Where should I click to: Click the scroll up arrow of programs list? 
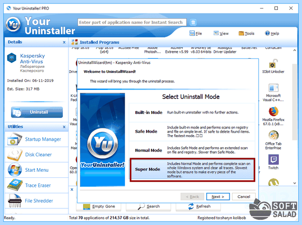pyautogui.click(x=294, y=50)
